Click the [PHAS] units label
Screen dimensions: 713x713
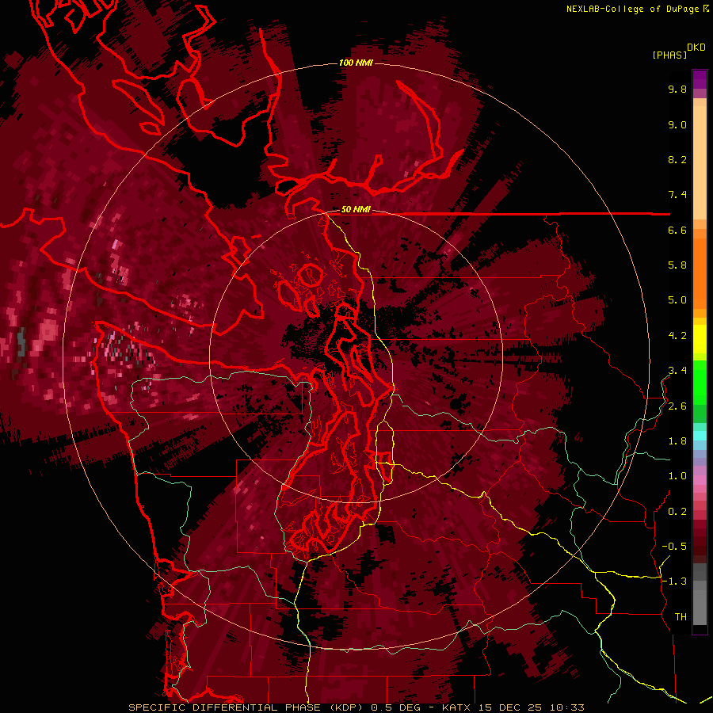669,55
